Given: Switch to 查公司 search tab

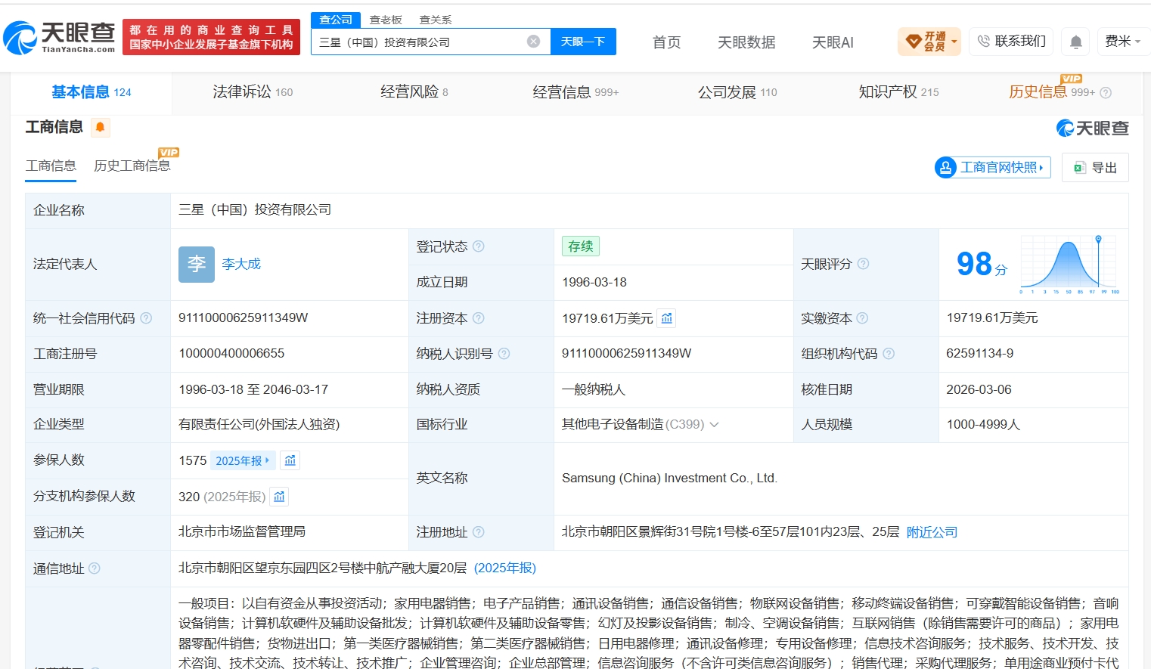Looking at the screenshot, I should 336,20.
